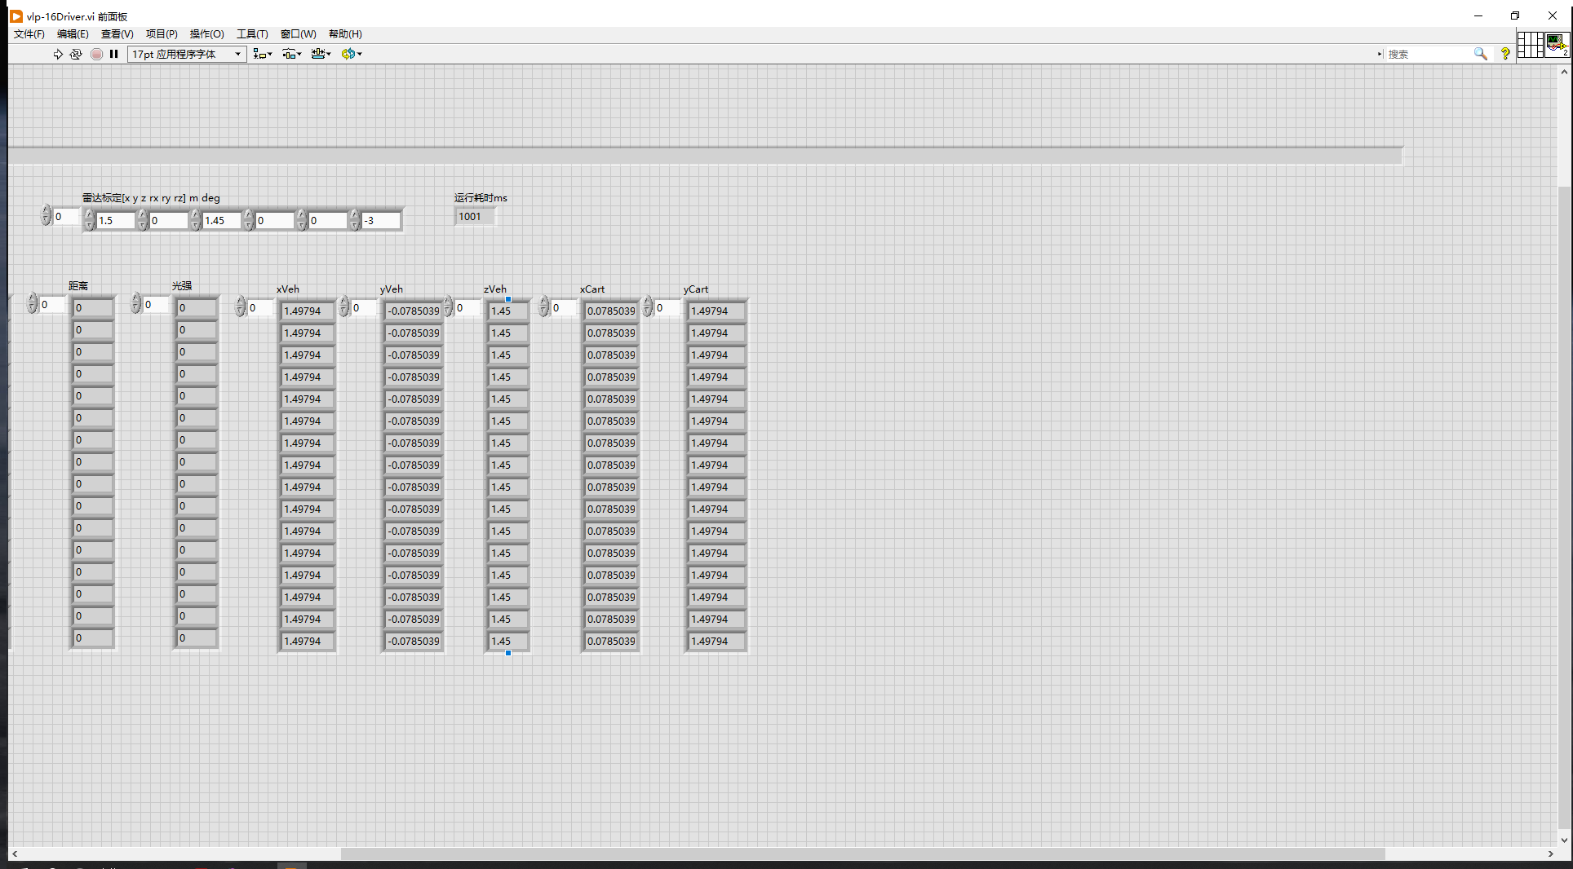Image resolution: width=1573 pixels, height=869 pixels.
Task: Run the VI with the arrow button
Action: point(58,54)
